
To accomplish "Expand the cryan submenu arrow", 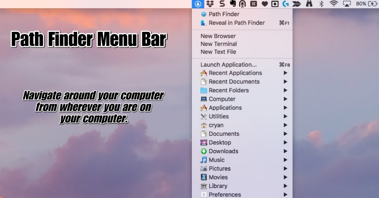I will 286,125.
